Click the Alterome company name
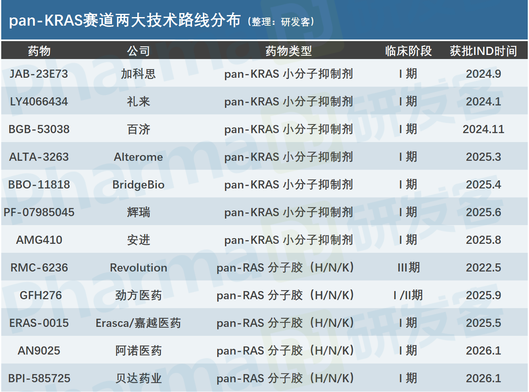The width and height of the screenshot is (529, 392). coord(139,157)
